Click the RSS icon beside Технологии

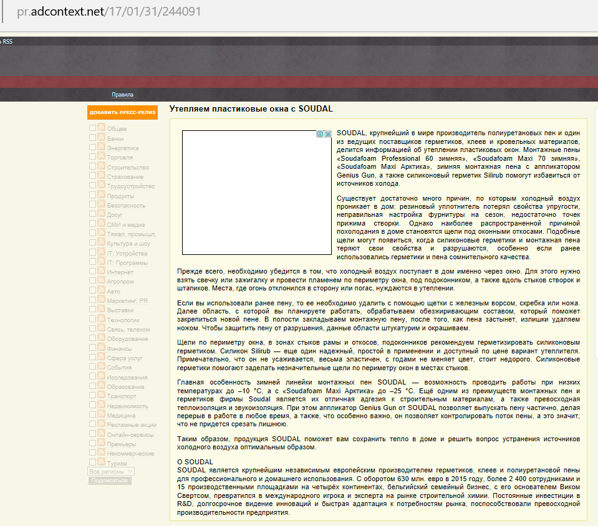click(x=101, y=318)
